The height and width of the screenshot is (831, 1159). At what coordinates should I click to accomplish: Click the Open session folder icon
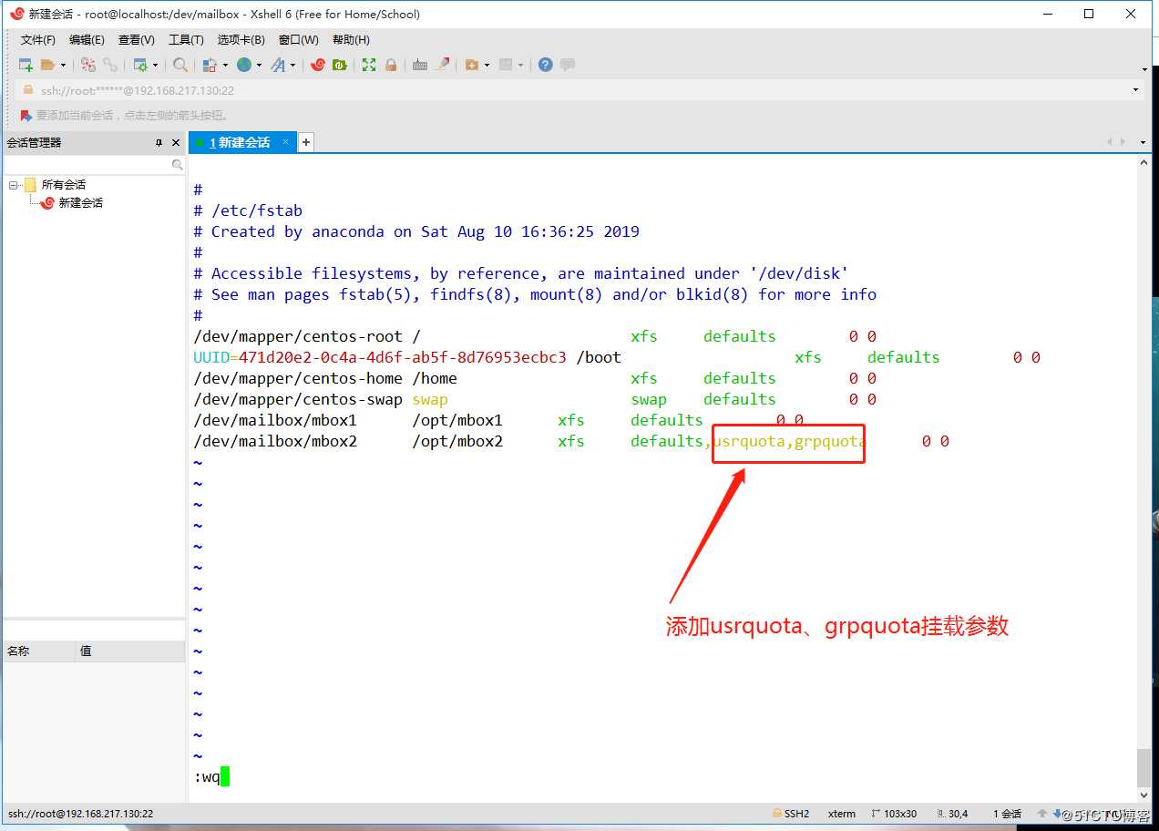[47, 65]
